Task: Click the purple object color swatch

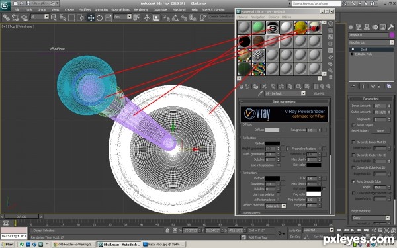Action: pyautogui.click(x=392, y=35)
